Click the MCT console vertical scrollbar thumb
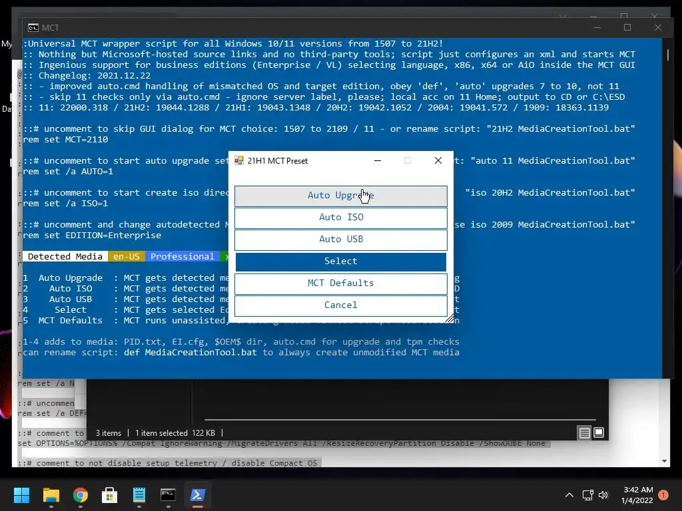Image resolution: width=682 pixels, height=511 pixels. (x=667, y=55)
